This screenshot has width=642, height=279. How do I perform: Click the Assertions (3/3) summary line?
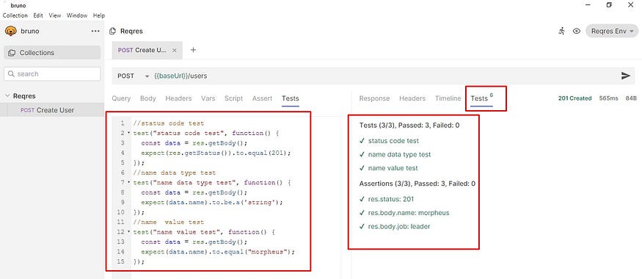coord(417,184)
